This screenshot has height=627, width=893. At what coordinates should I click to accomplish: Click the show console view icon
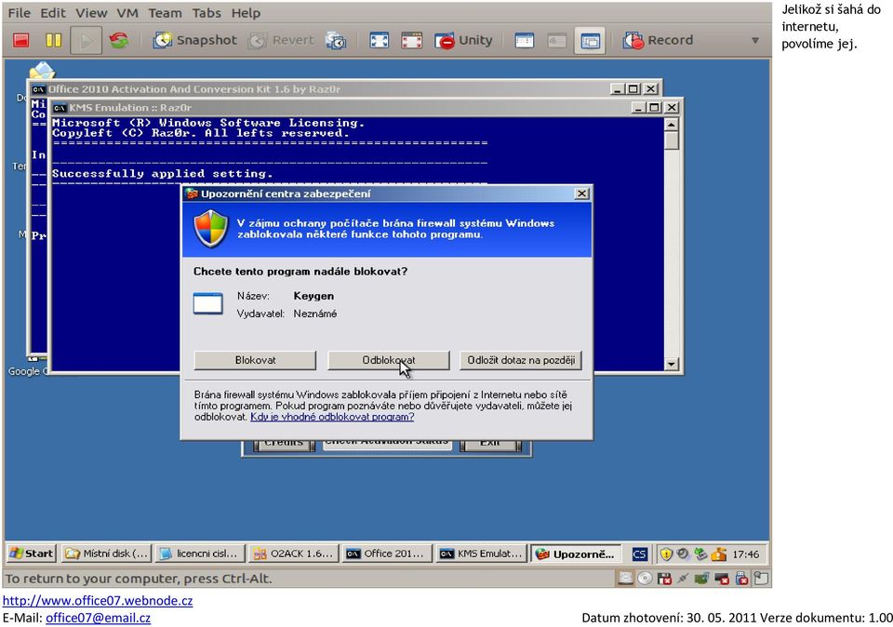524,40
